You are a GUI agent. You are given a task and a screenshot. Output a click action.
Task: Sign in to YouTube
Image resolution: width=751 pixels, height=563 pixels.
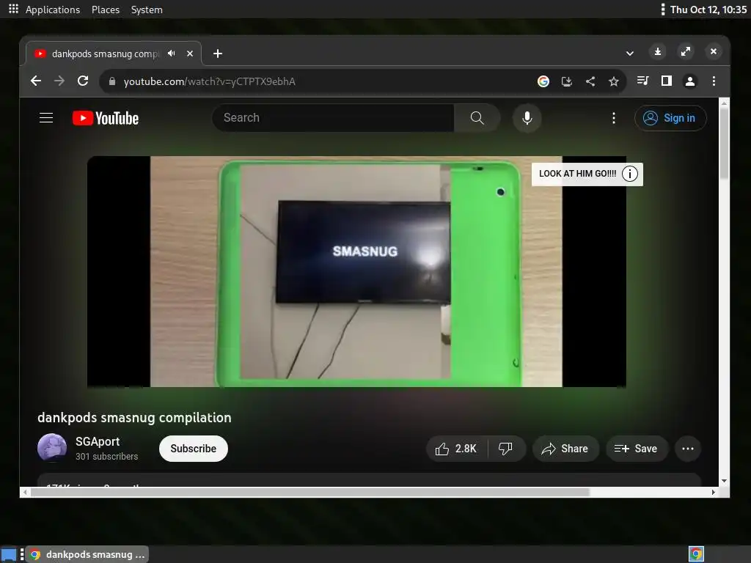point(670,118)
